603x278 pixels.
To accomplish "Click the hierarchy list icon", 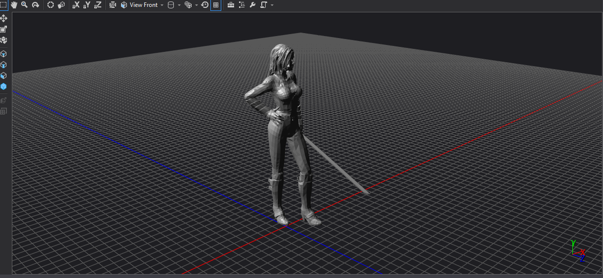I will (x=241, y=5).
